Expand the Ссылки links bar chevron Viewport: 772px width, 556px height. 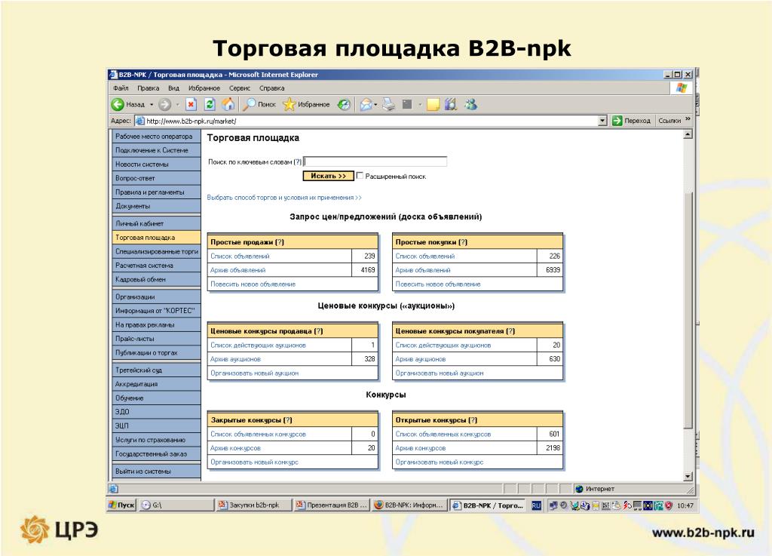pyautogui.click(x=688, y=119)
